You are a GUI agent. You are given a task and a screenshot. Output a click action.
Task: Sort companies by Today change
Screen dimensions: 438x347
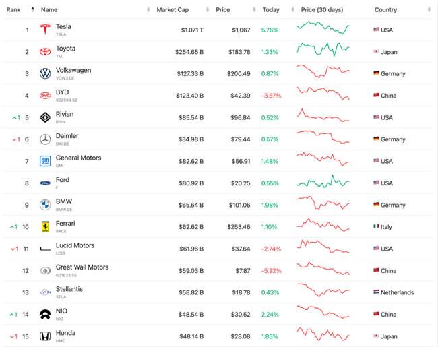271,10
